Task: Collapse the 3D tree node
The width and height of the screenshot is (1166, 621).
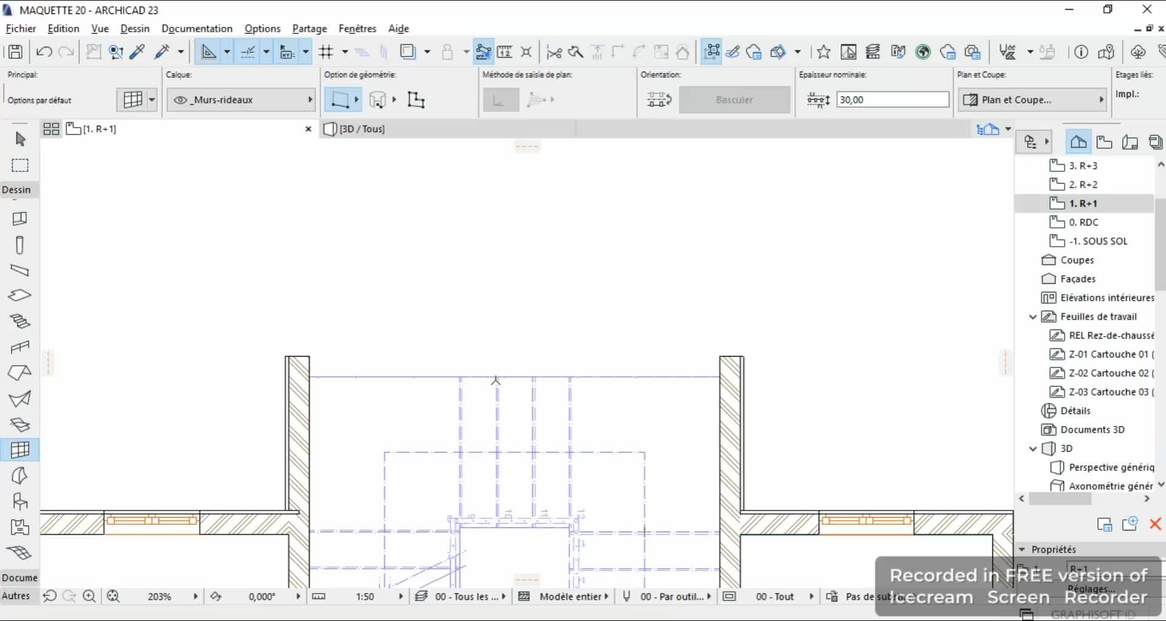Action: [1032, 448]
